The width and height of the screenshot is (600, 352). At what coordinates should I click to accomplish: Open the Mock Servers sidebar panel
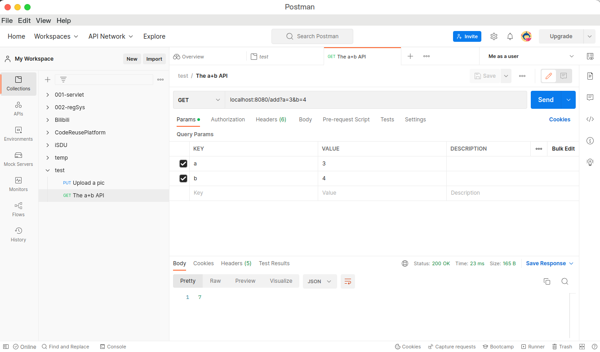click(x=18, y=159)
